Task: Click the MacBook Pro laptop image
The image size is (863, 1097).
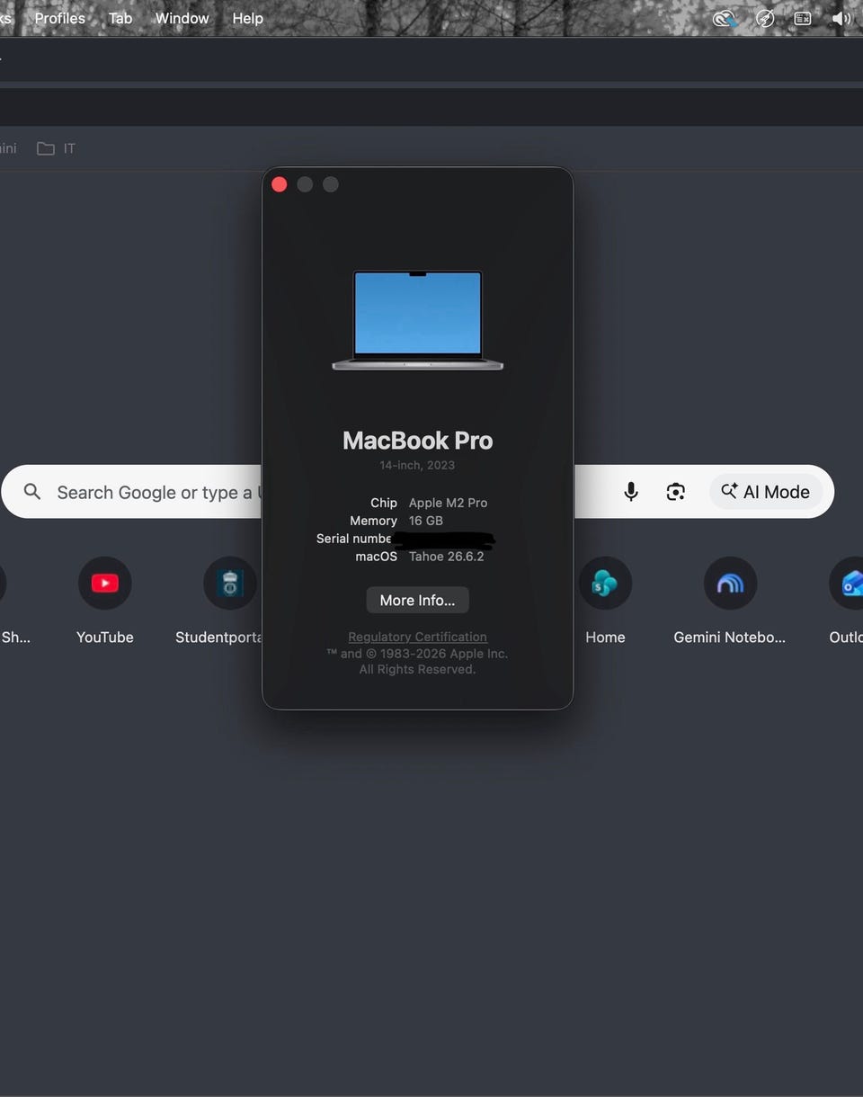Action: tap(417, 321)
